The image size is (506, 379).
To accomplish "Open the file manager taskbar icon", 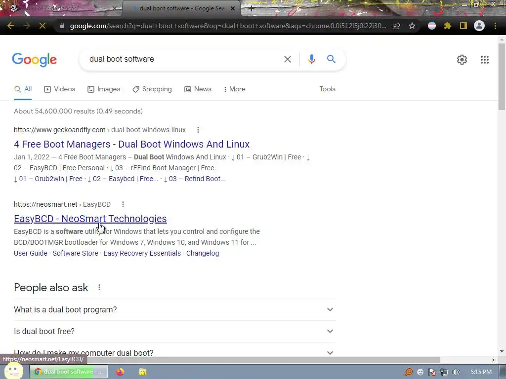I will coord(143,372).
